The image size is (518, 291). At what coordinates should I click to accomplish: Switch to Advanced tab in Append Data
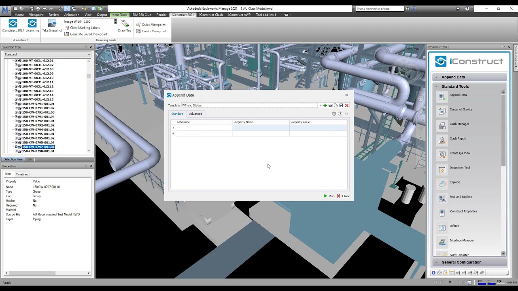click(x=195, y=114)
